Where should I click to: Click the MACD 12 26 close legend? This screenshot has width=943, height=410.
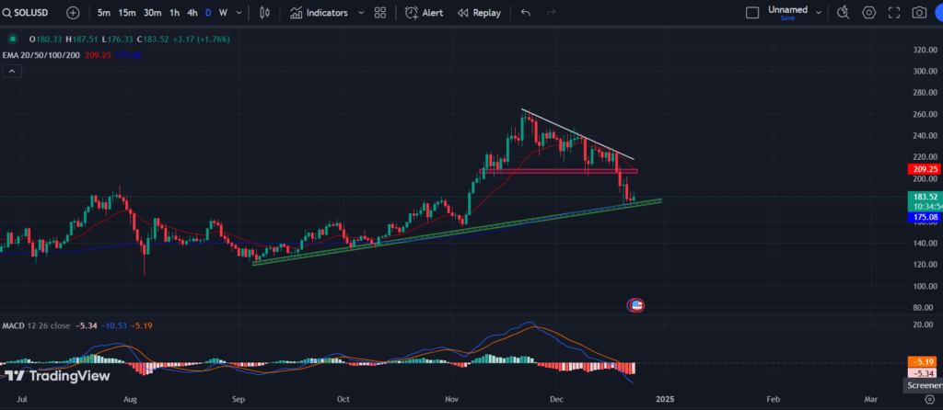(37, 325)
